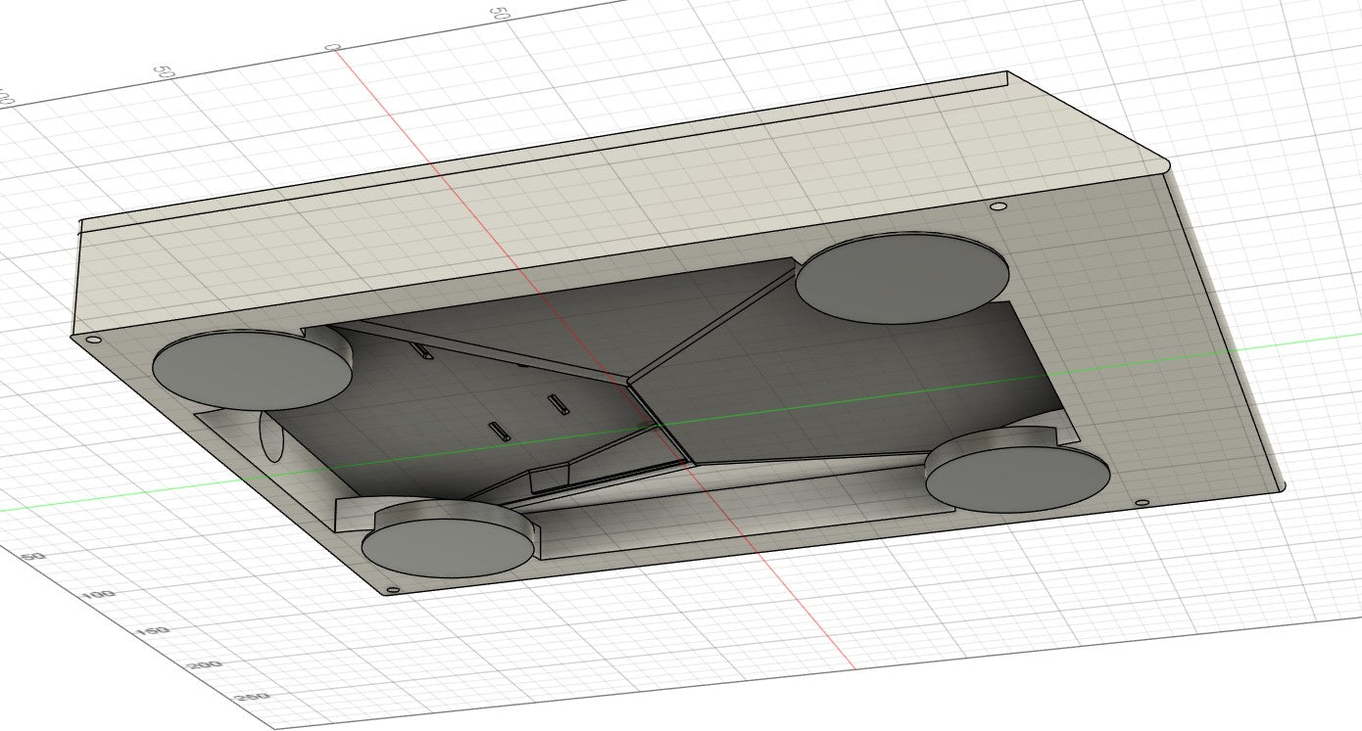The image size is (1362, 731).
Task: Click the small corner hole at top right
Action: pos(998,207)
